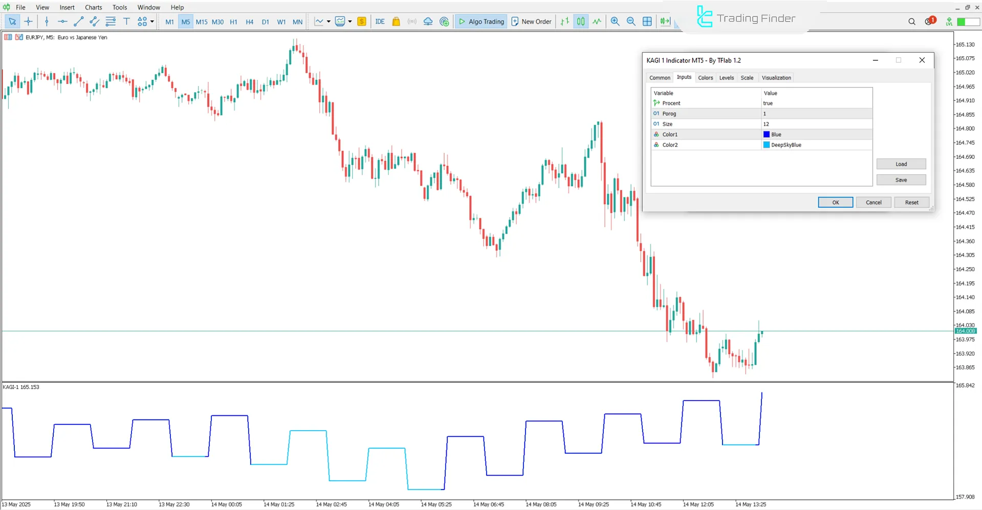Open the indicators dropdown next to line icon

coord(329,22)
